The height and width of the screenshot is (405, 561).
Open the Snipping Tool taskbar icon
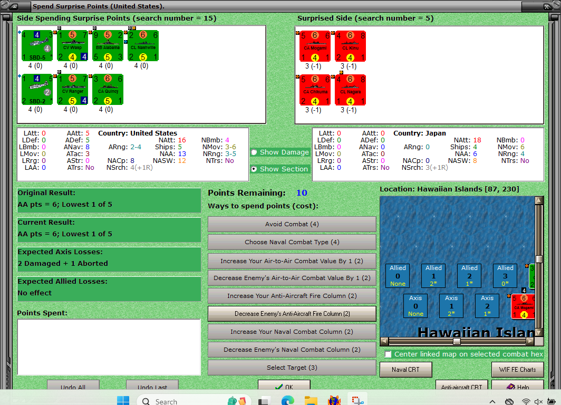[x=357, y=401]
